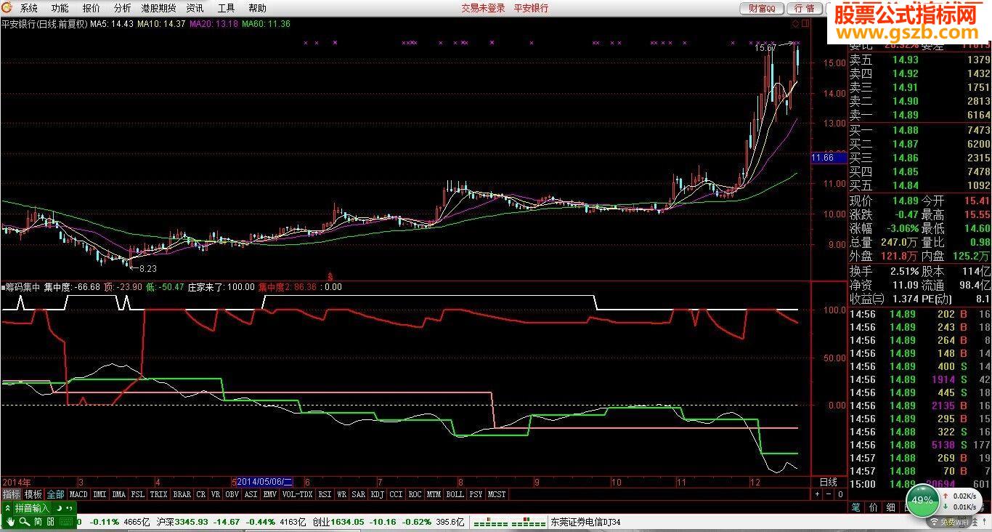Switch to the PSY indicator
Viewport: 992px width, 532px height.
pos(476,494)
